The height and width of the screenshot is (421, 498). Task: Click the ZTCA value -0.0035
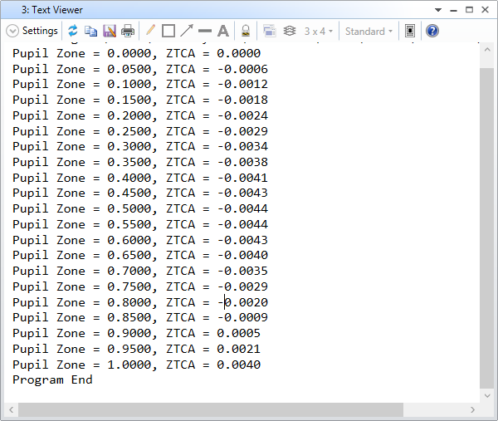click(x=242, y=271)
